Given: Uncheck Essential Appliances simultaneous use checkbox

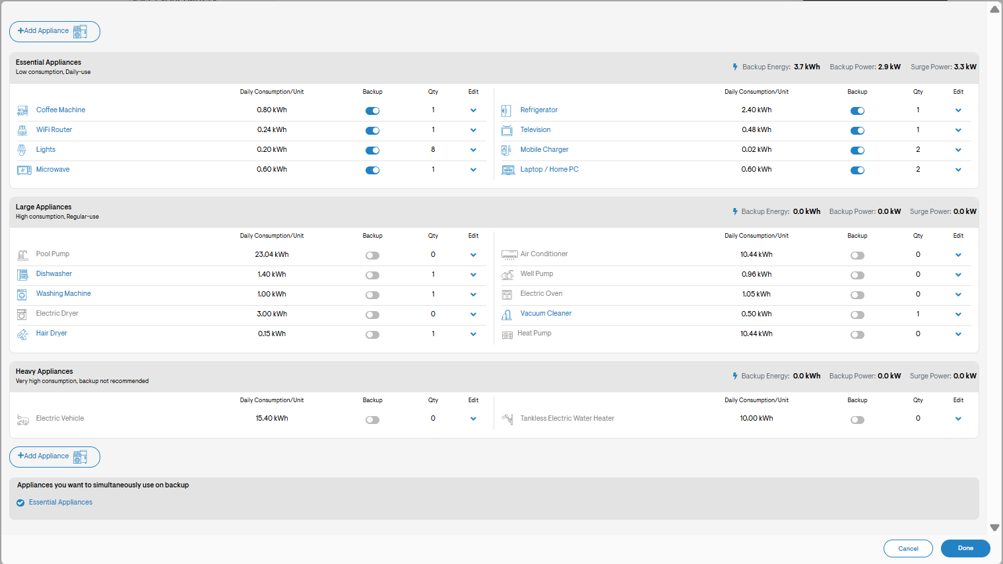Looking at the screenshot, I should 20,503.
